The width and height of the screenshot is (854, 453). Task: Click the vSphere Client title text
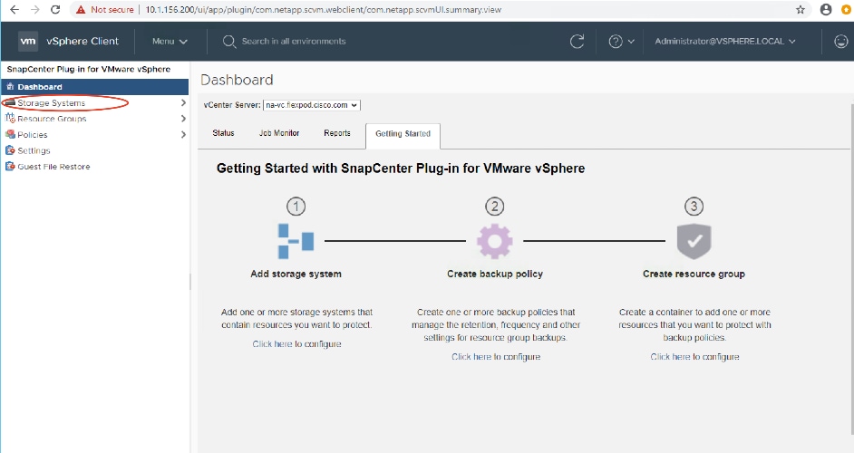[82, 42]
